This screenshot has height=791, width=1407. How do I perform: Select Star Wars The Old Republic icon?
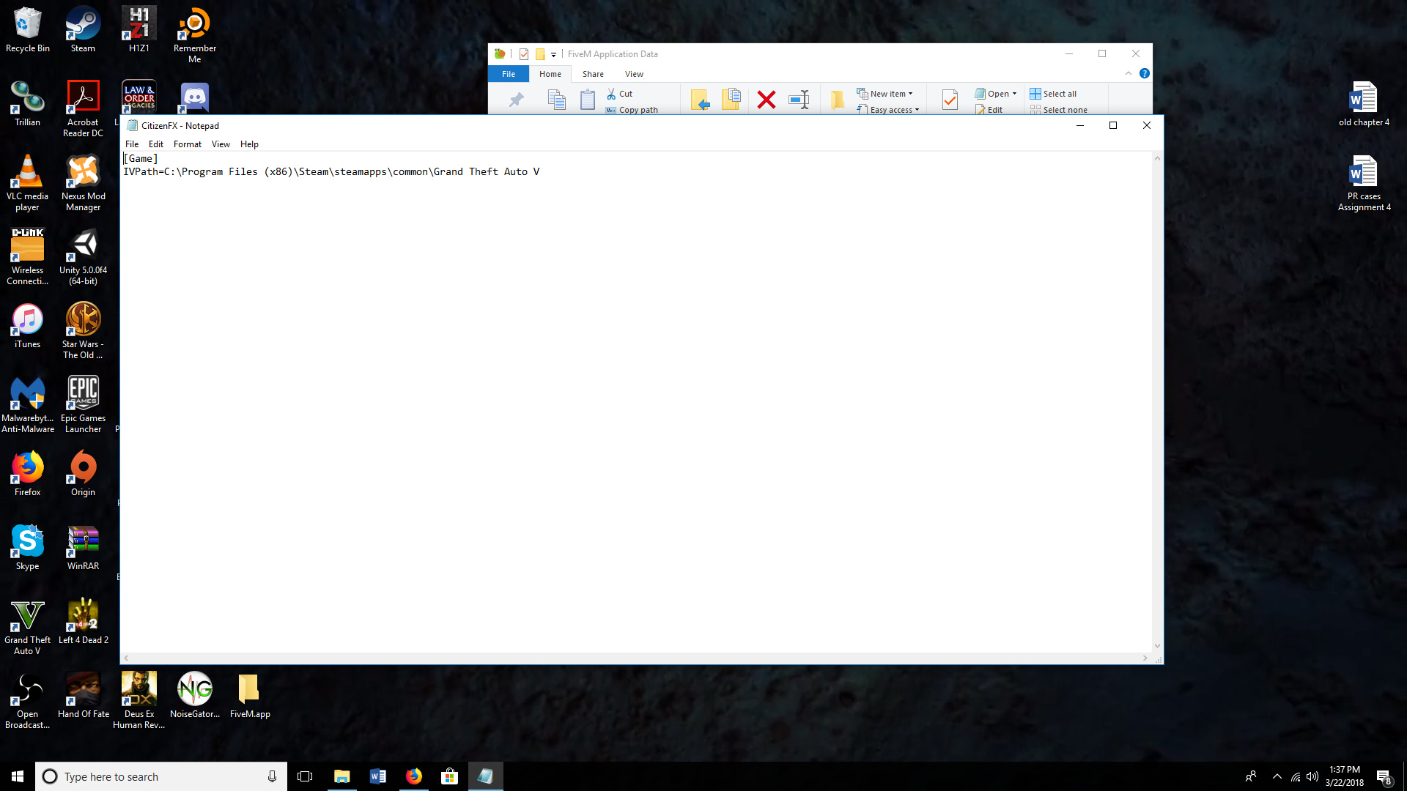83,330
